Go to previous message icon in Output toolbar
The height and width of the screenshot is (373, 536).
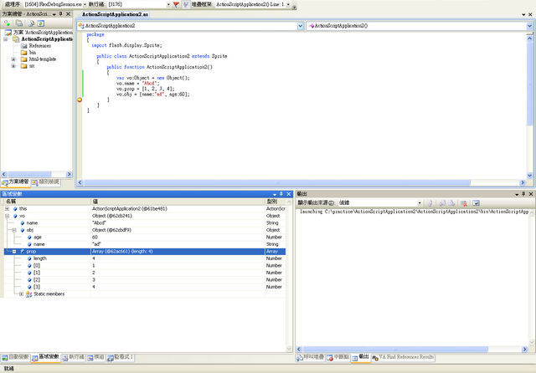click(442, 203)
